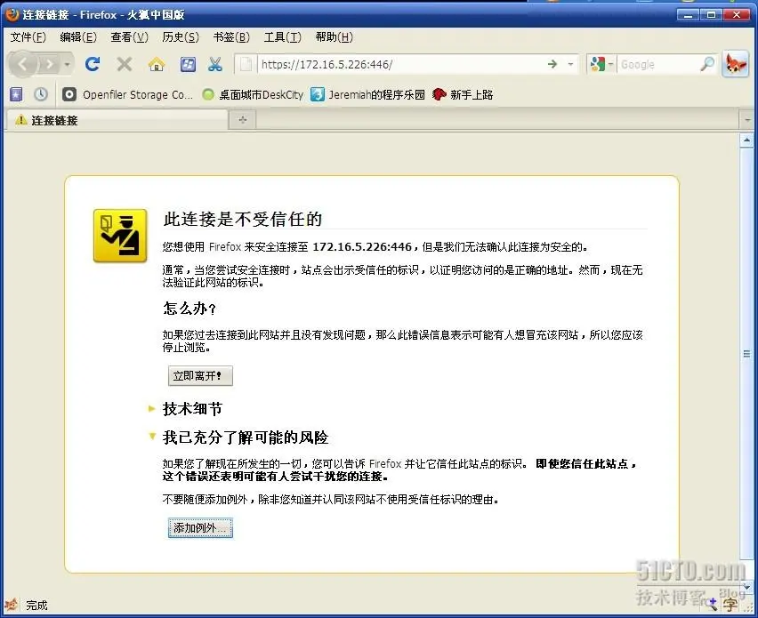Screen dimensions: 758x618
Task: Open the Google search engine selector
Action: 601,64
